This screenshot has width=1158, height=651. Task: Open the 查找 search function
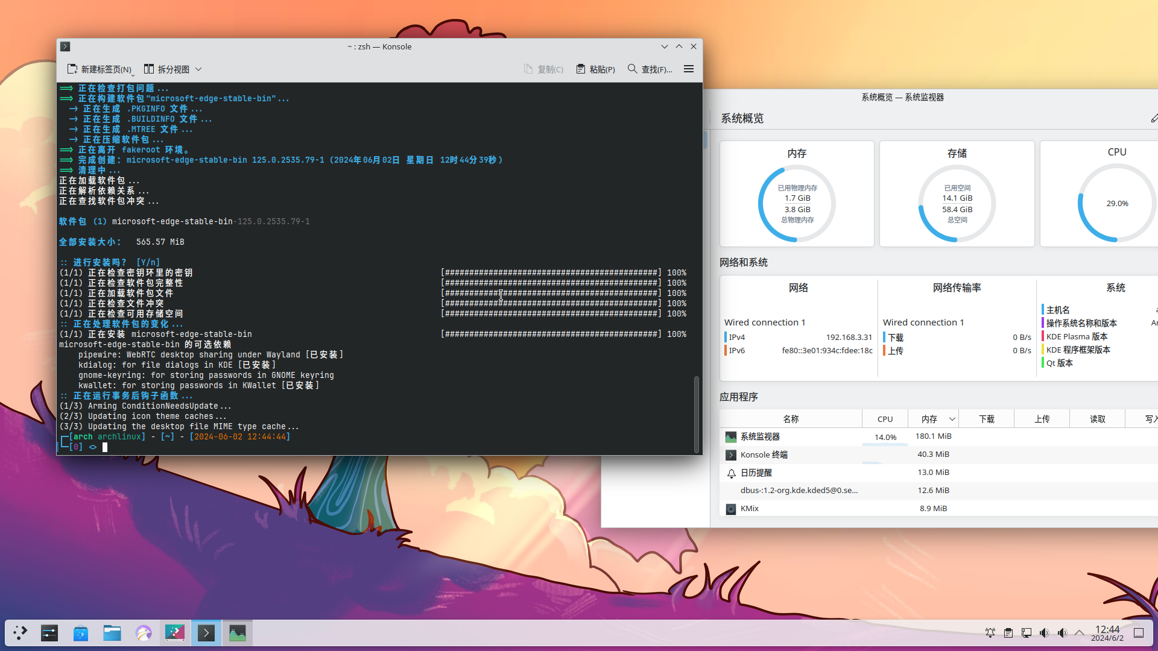tap(650, 69)
